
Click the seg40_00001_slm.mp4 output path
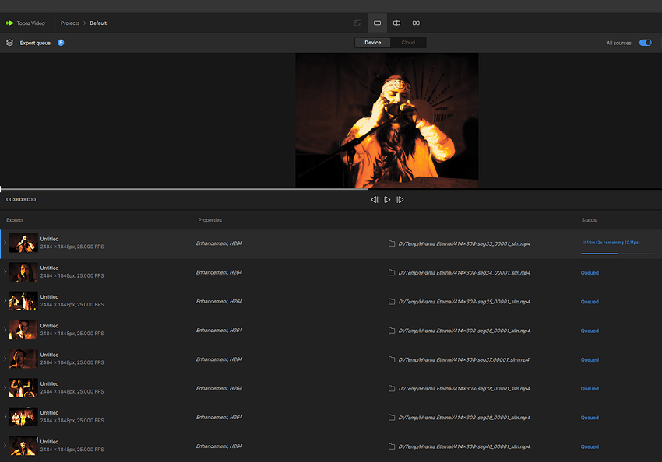(464, 446)
